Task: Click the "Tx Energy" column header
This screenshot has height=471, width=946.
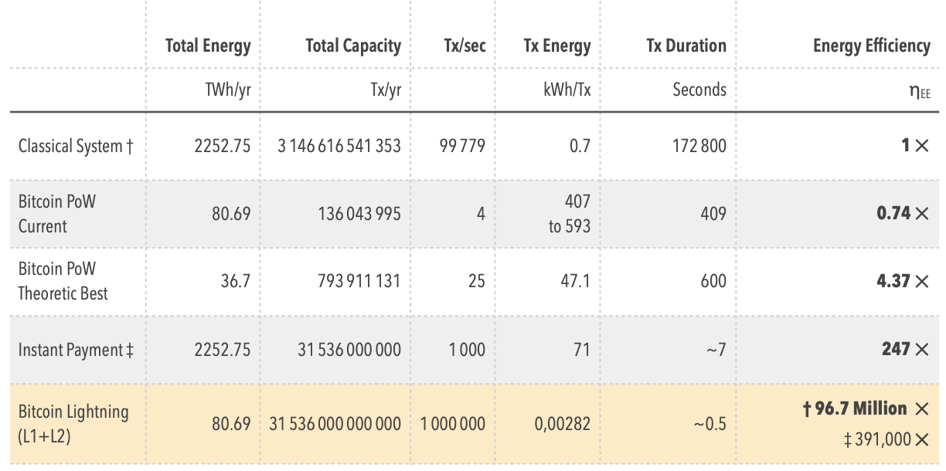Action: coord(556,46)
